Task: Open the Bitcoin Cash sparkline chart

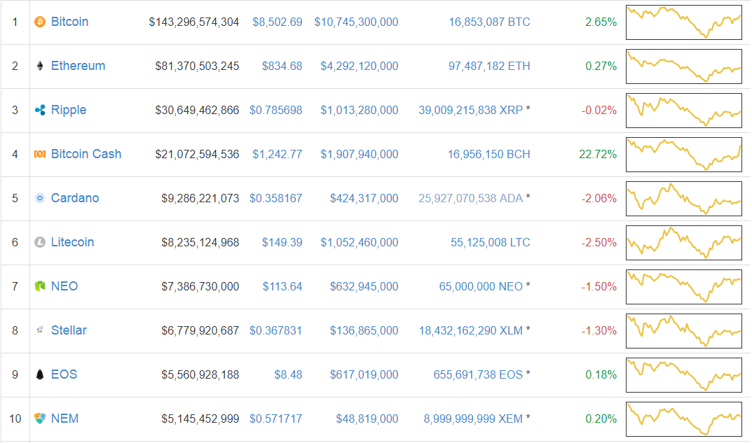Action: point(684,155)
